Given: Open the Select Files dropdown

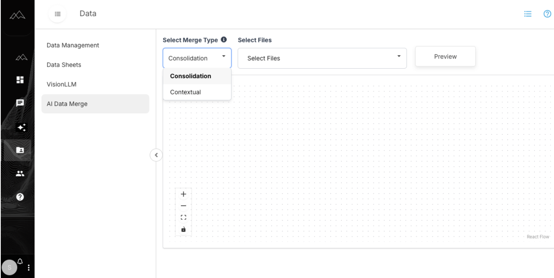Looking at the screenshot, I should pos(321,58).
